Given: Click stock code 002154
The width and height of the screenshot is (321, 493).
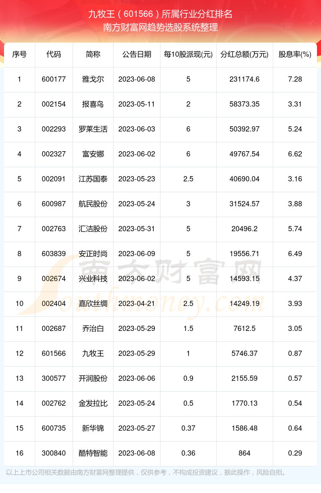Looking at the screenshot, I should point(54,104).
